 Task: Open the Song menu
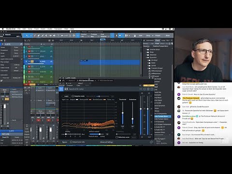pyautogui.click(x=30, y=29)
